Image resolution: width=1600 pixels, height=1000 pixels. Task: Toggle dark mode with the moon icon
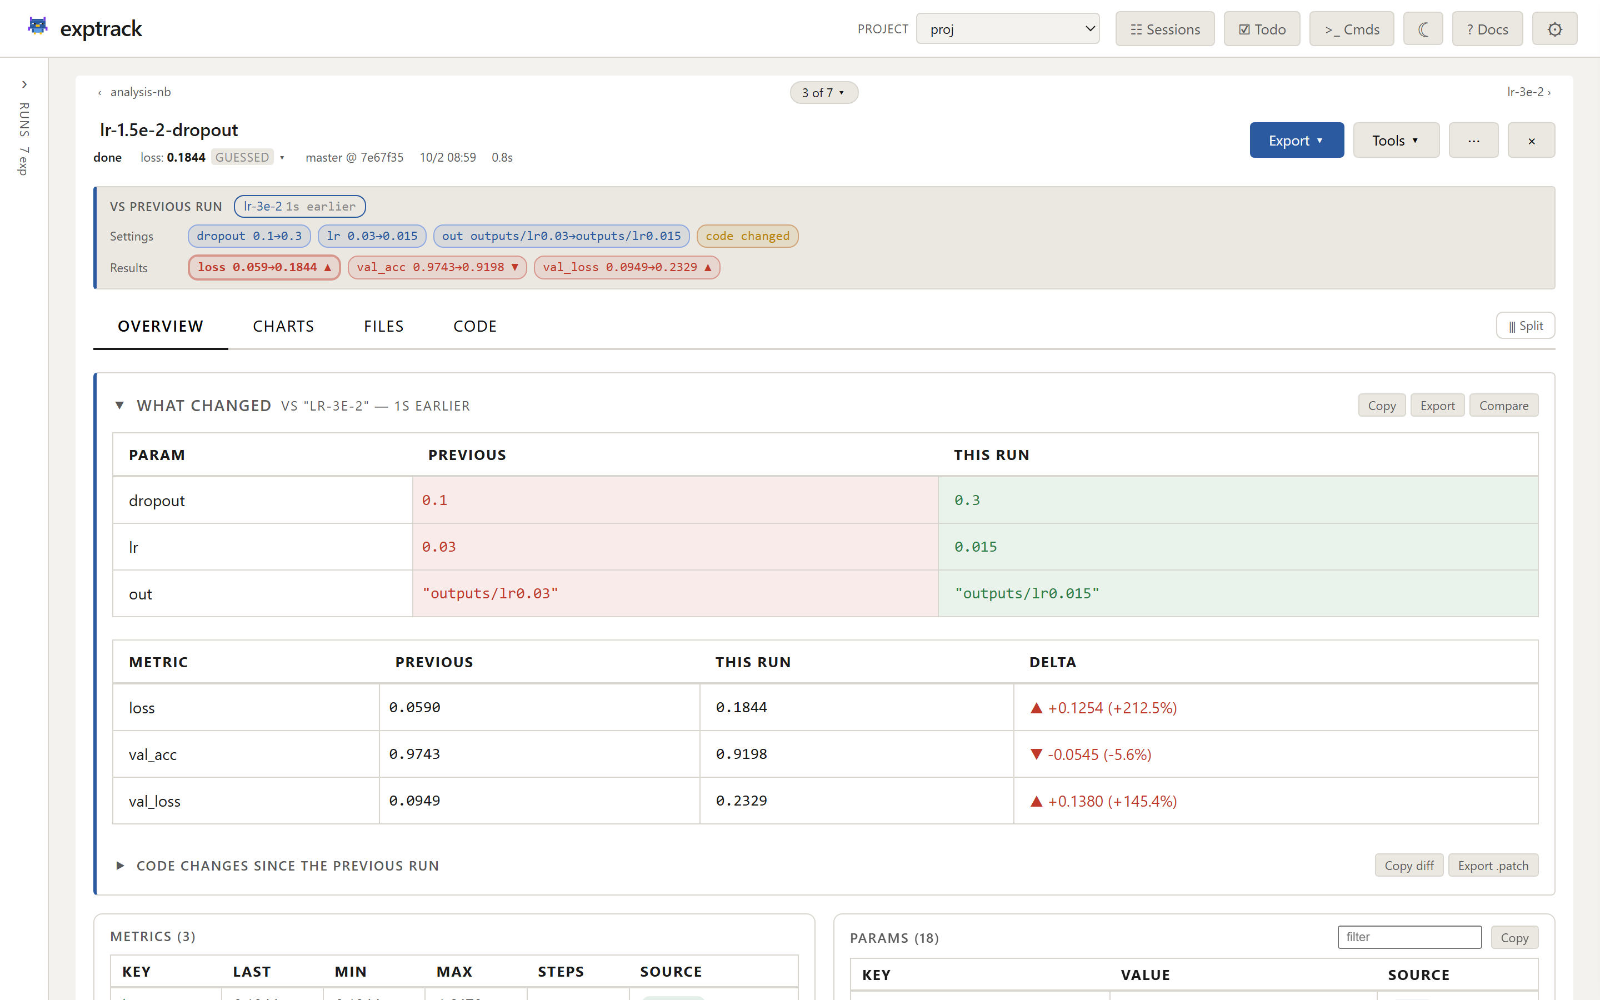tap(1423, 29)
